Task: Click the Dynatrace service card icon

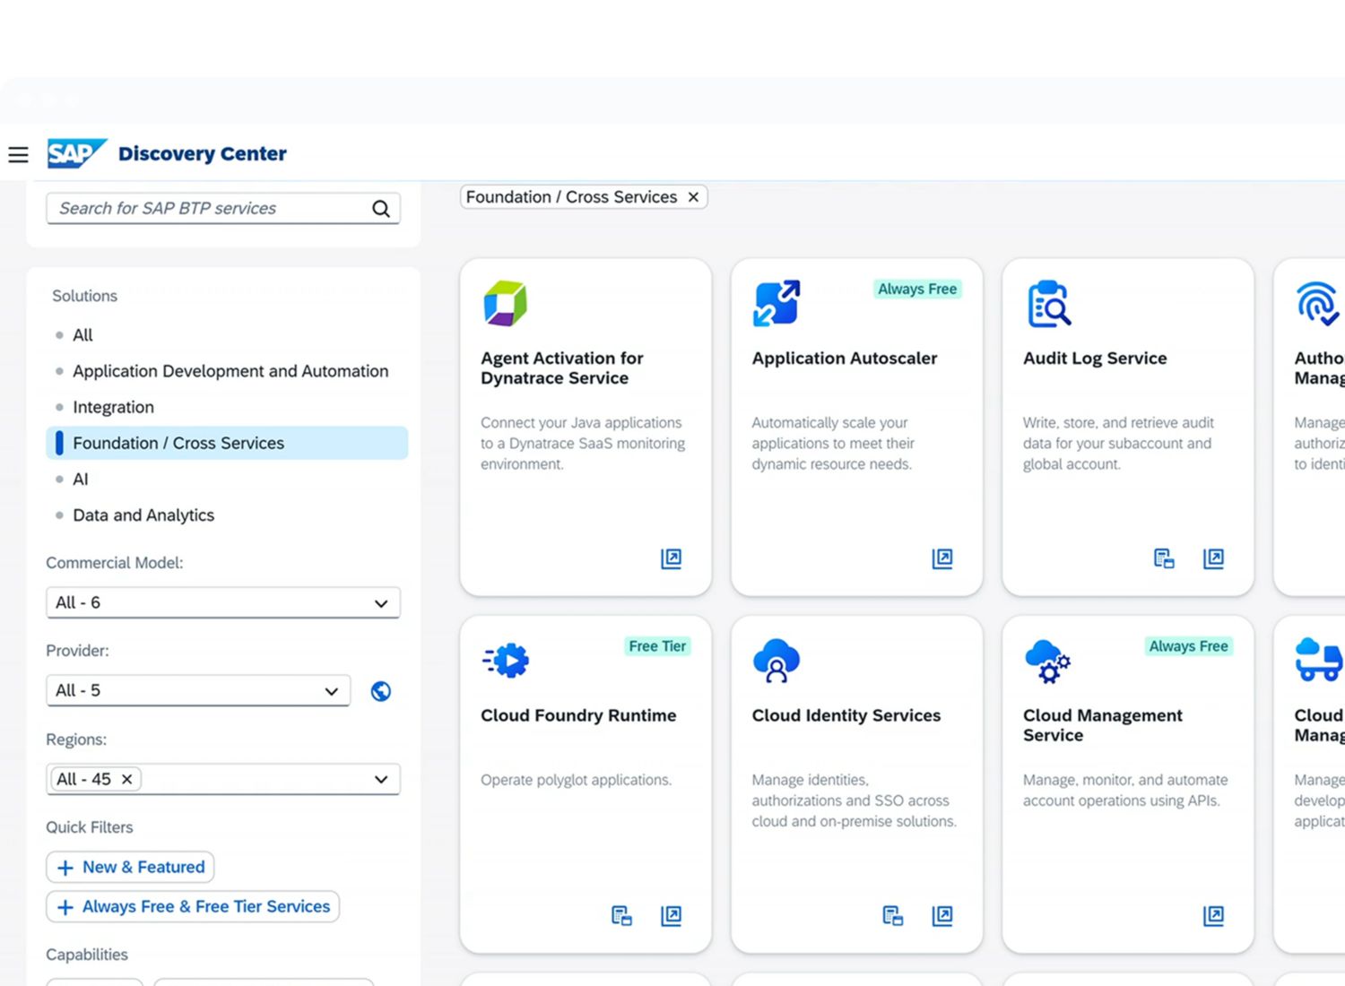Action: tap(506, 303)
